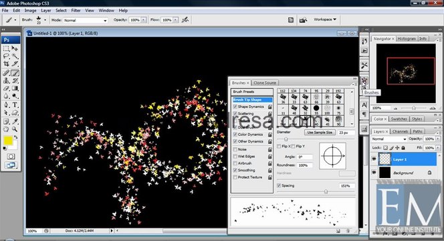Select the Brush tool in toolbox
Viewport: 444px width, 241px height.
(15, 73)
